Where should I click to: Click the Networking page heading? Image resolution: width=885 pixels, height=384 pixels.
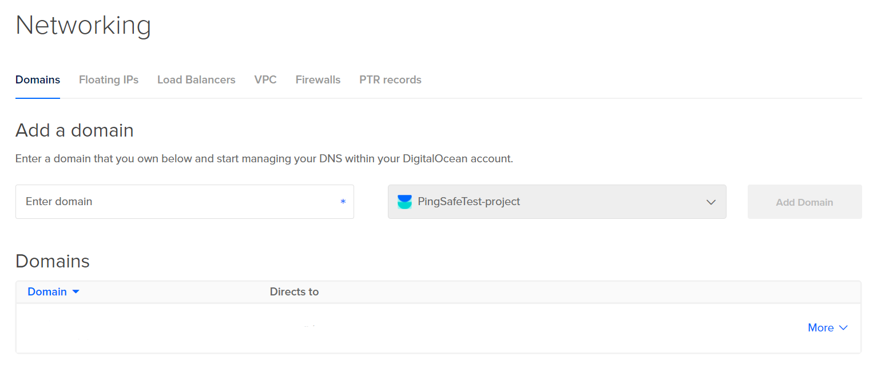[x=84, y=26]
